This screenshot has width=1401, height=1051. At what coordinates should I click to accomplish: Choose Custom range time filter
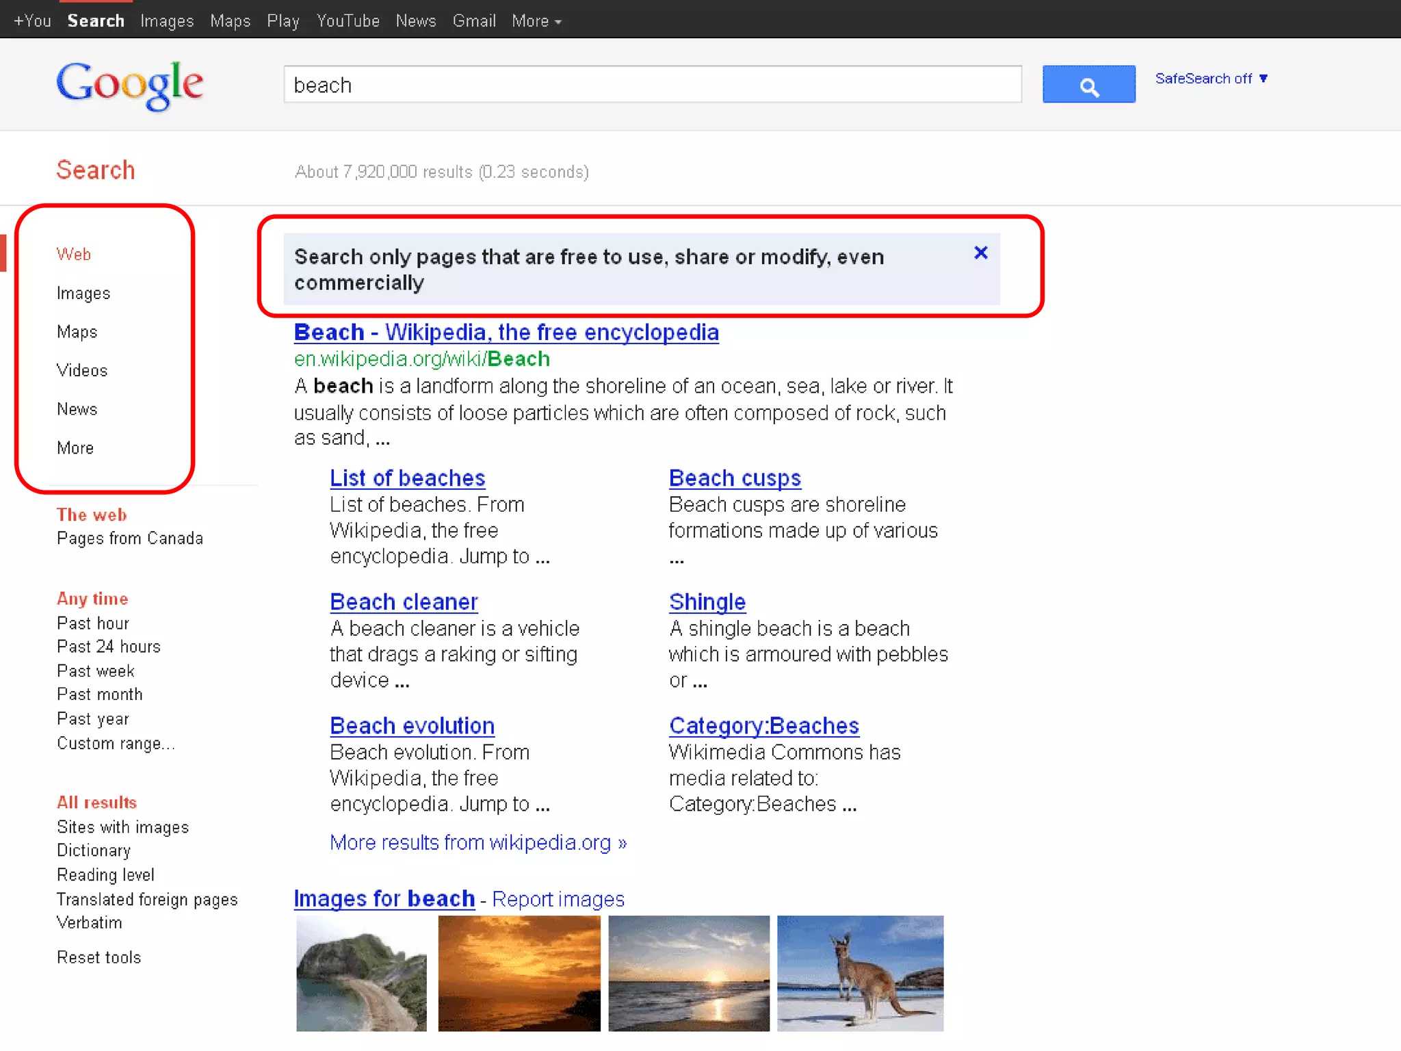pos(116,744)
